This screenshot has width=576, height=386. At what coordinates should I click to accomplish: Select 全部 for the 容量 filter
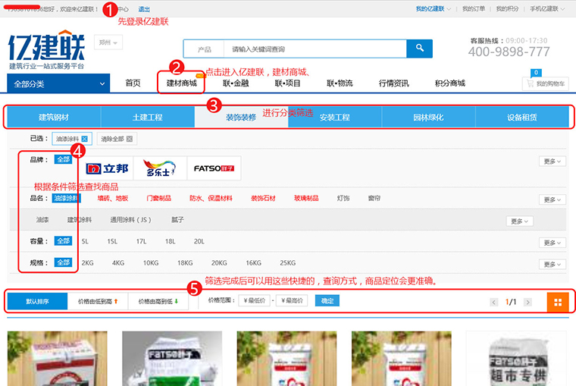coord(62,241)
